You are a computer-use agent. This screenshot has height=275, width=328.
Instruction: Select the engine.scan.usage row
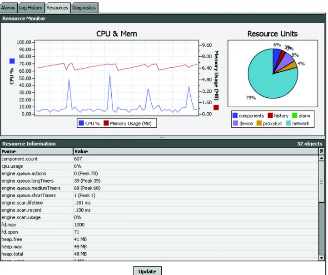click(160, 217)
